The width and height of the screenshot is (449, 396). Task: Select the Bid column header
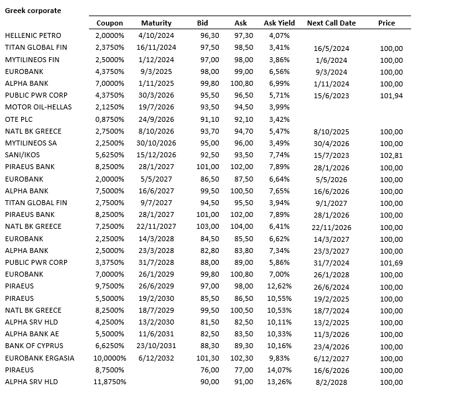[x=202, y=23]
